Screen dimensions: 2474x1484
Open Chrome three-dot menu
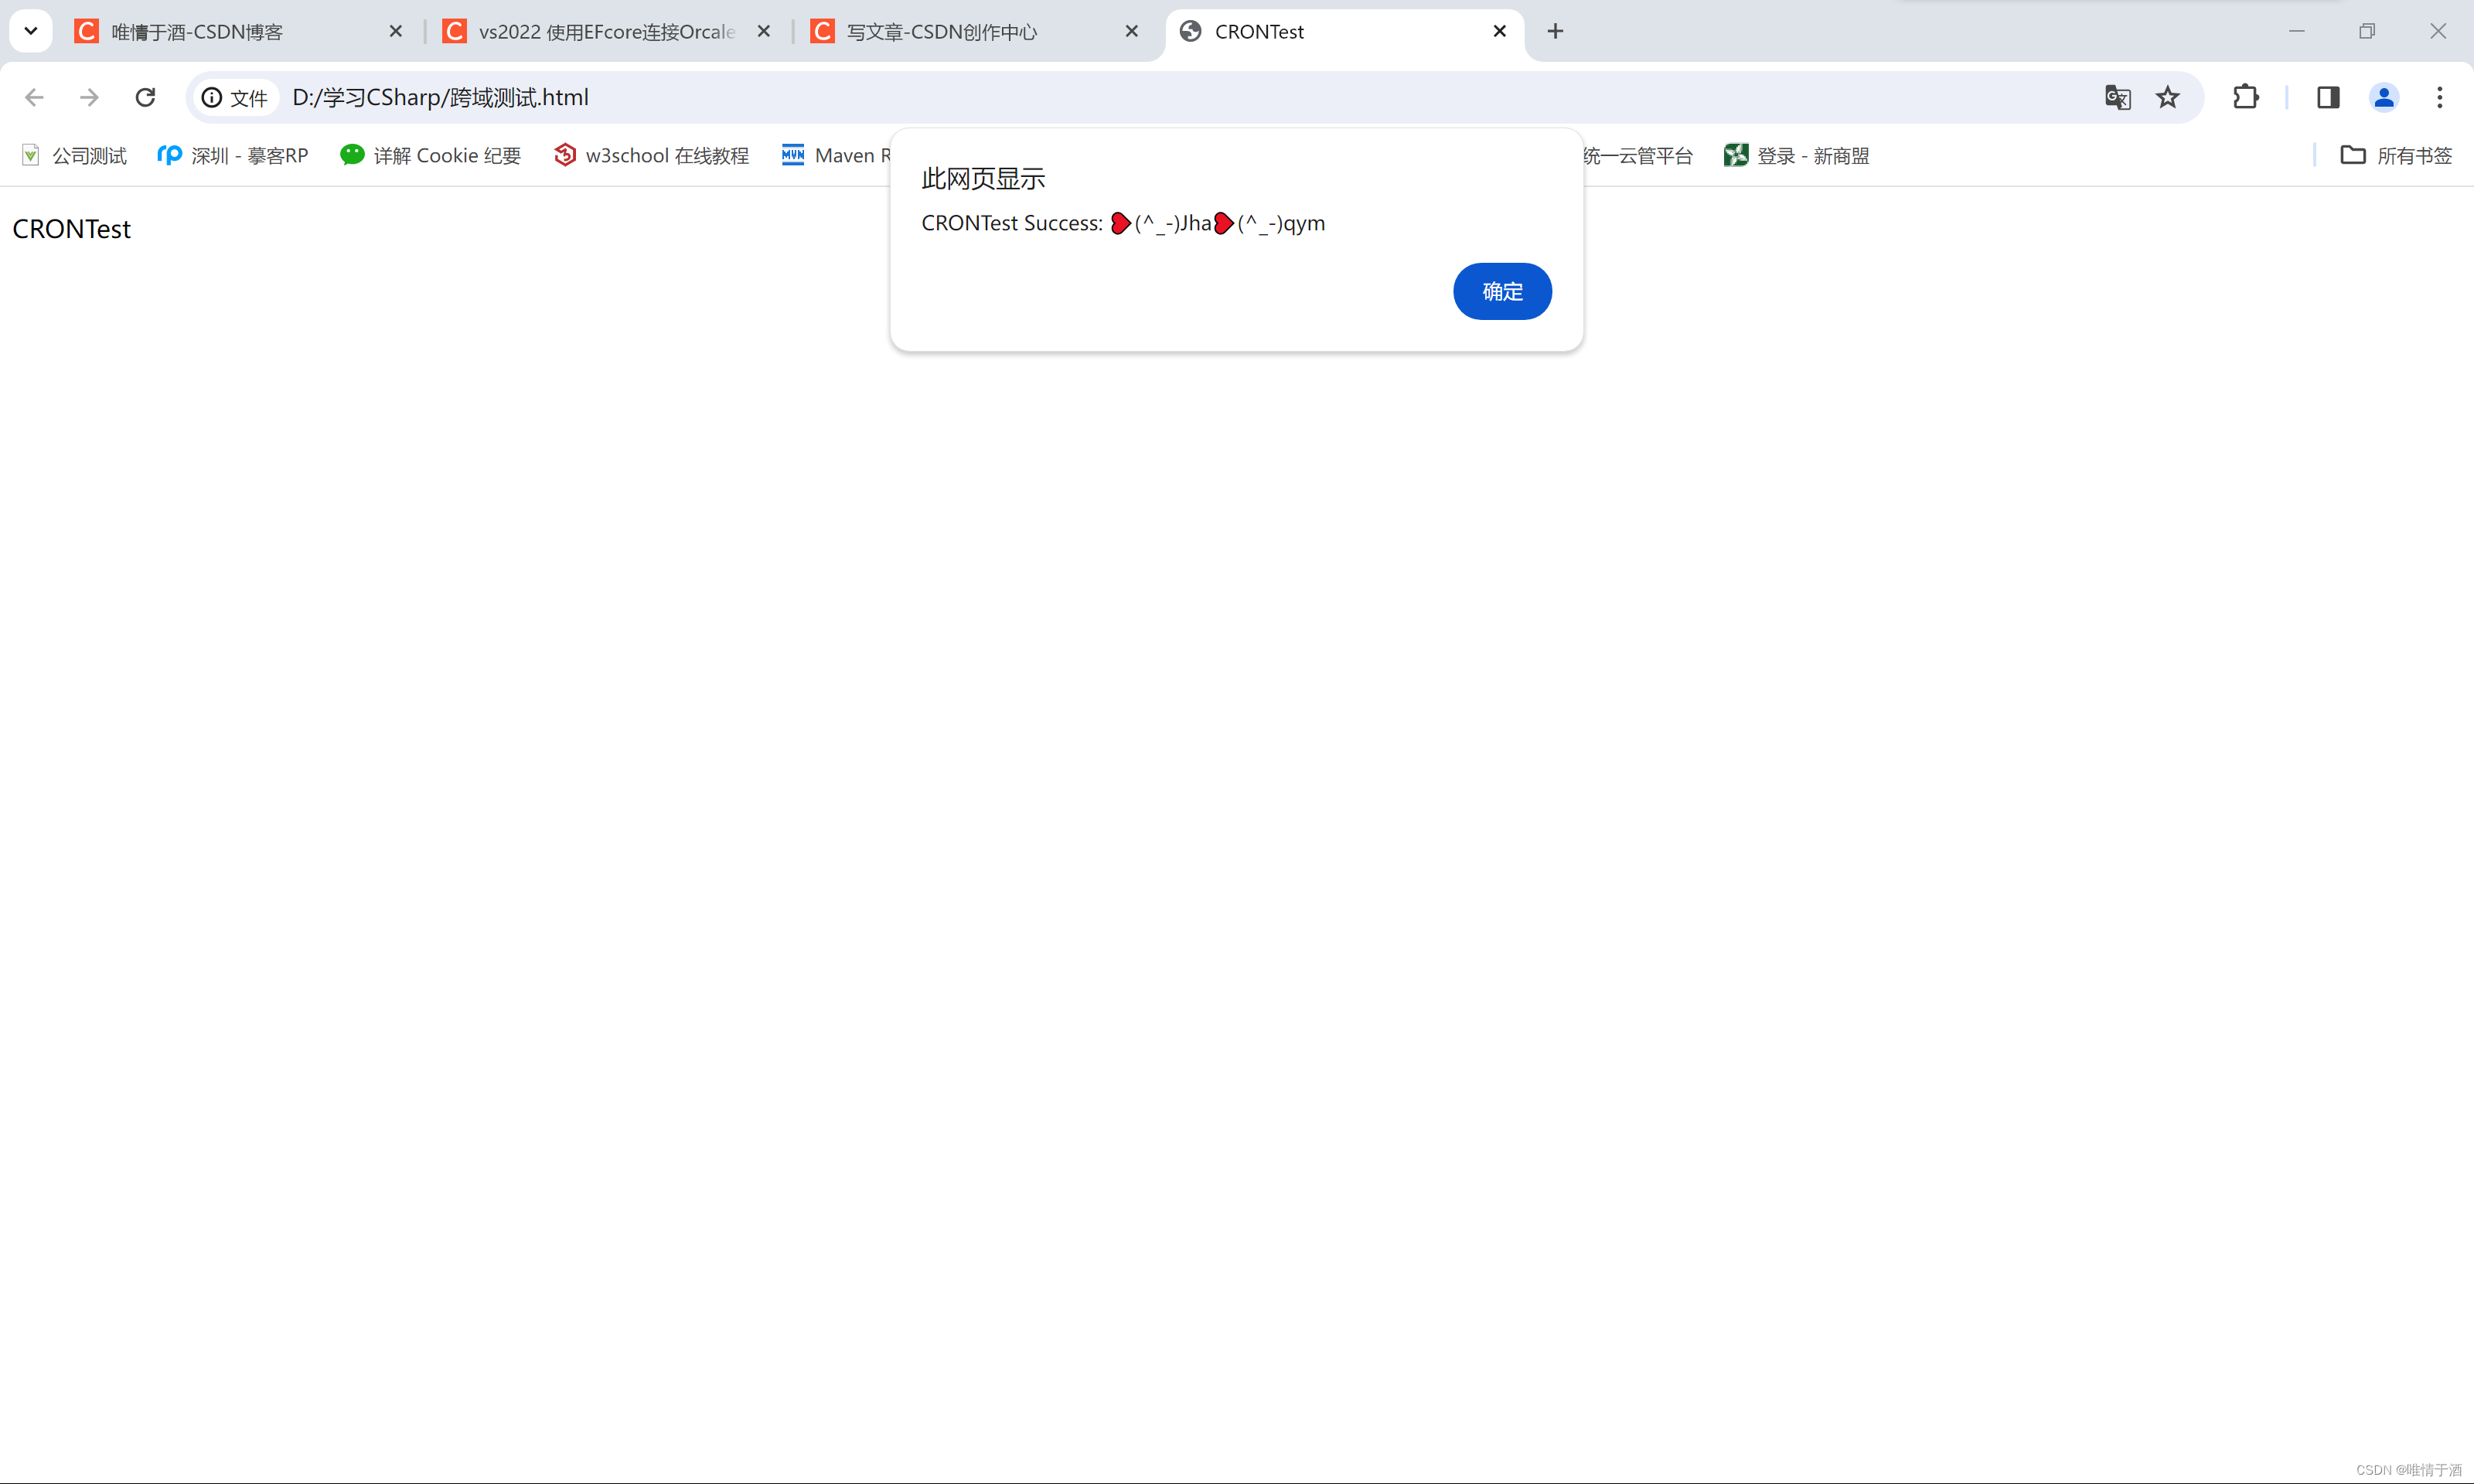[x=2440, y=97]
